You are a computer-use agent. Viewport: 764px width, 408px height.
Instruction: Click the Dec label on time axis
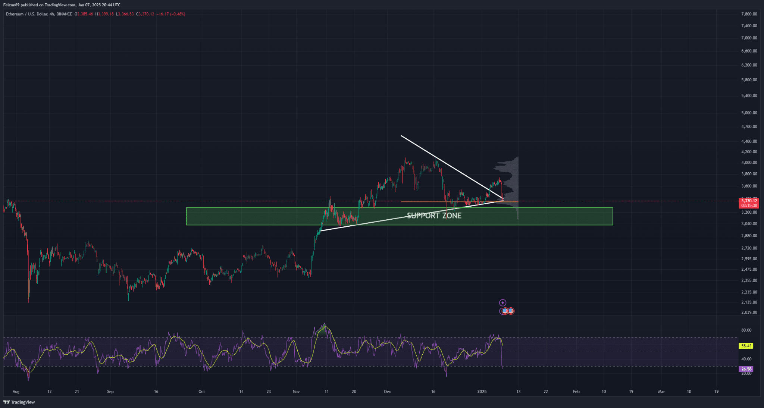[387, 392]
